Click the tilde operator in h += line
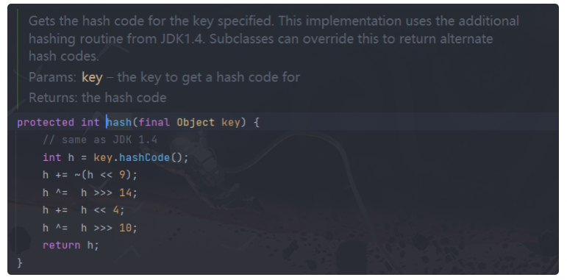 [78, 175]
